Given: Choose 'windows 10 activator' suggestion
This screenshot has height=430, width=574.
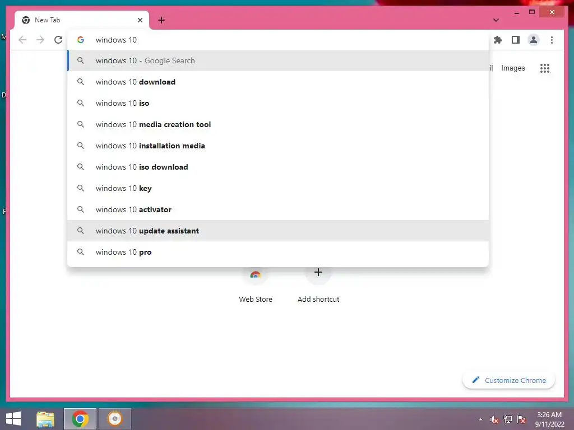Looking at the screenshot, I should (x=278, y=209).
